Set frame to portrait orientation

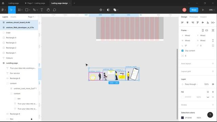pos(203,30)
